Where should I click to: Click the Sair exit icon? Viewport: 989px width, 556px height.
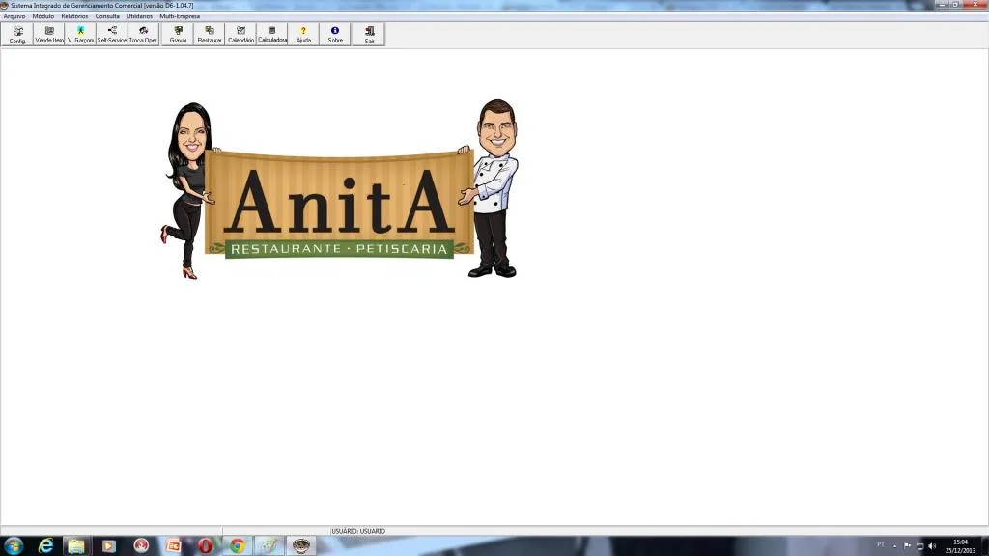click(x=369, y=35)
